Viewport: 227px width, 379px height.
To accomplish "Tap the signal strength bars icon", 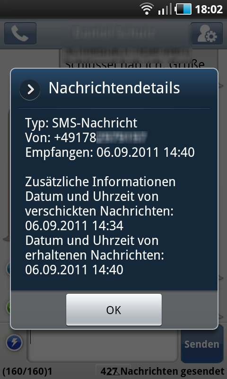I will click(x=165, y=9).
